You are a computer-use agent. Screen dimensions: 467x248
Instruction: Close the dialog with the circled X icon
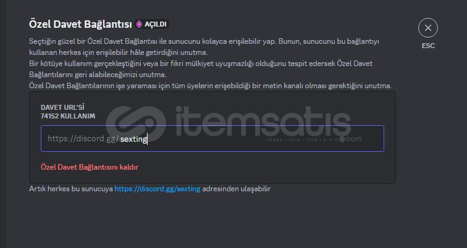428,28
